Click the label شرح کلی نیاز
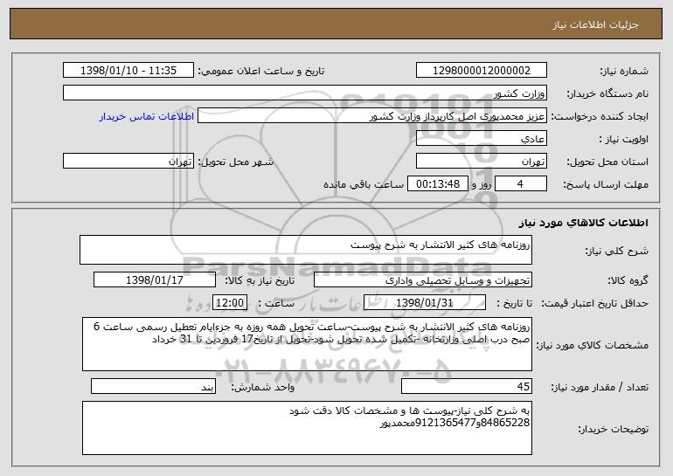673x476 pixels. click(x=617, y=251)
